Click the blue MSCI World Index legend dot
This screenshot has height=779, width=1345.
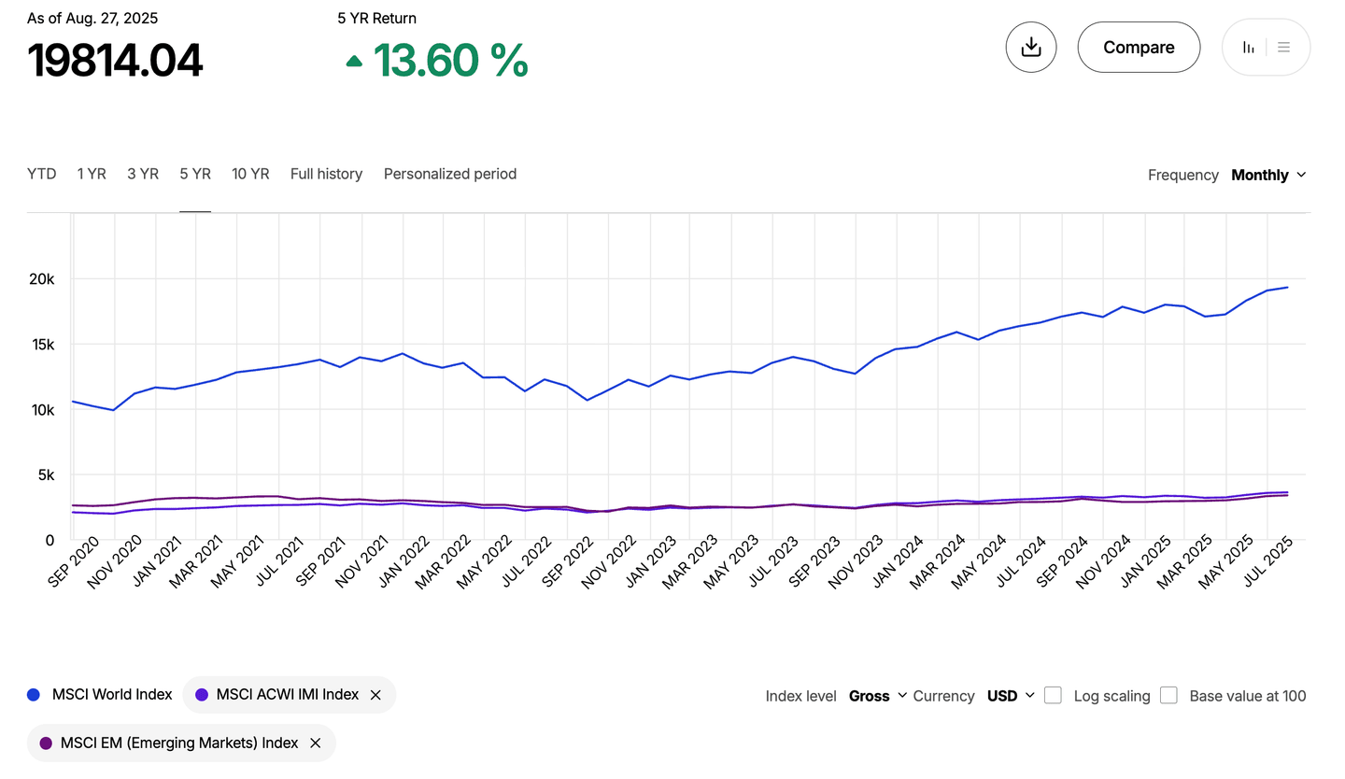34,695
